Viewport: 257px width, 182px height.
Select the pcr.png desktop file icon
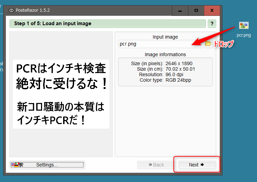click(244, 26)
